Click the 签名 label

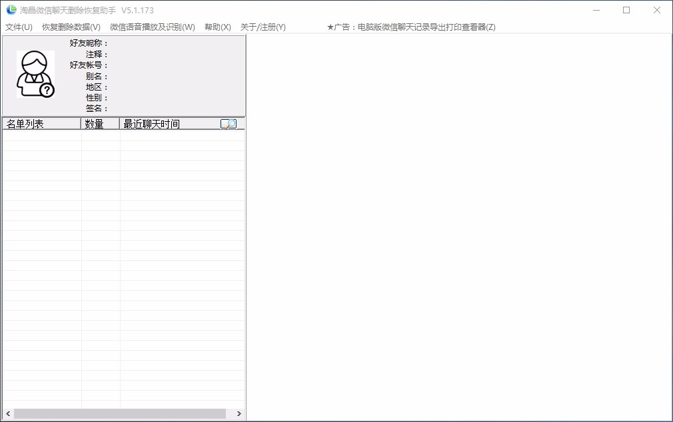click(x=97, y=108)
